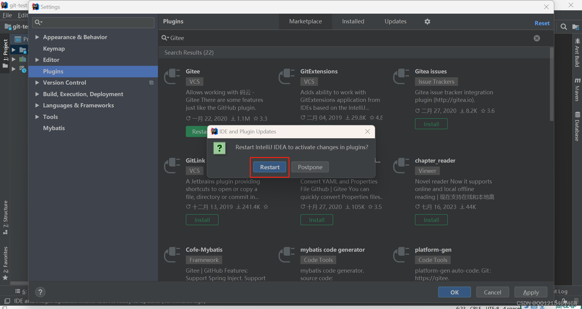Click the plugin settings gear icon

[427, 22]
